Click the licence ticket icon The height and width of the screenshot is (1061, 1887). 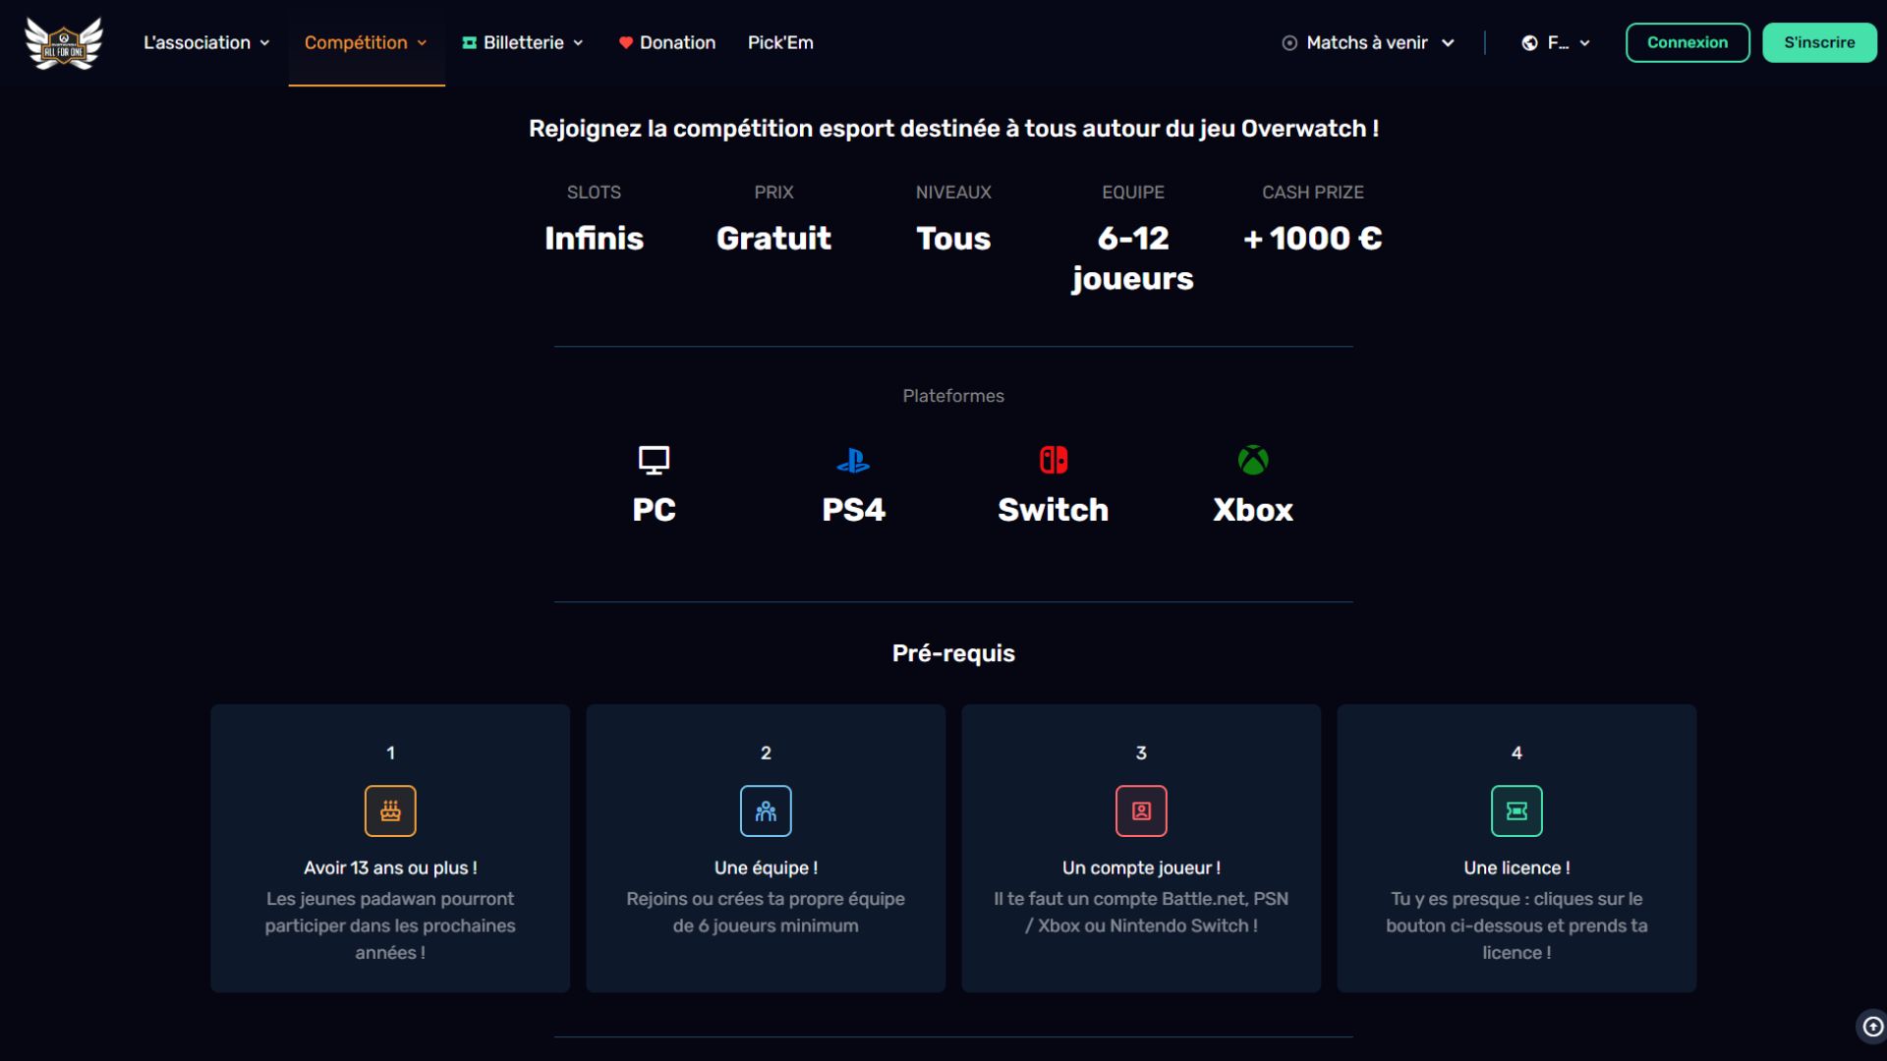(x=1516, y=811)
